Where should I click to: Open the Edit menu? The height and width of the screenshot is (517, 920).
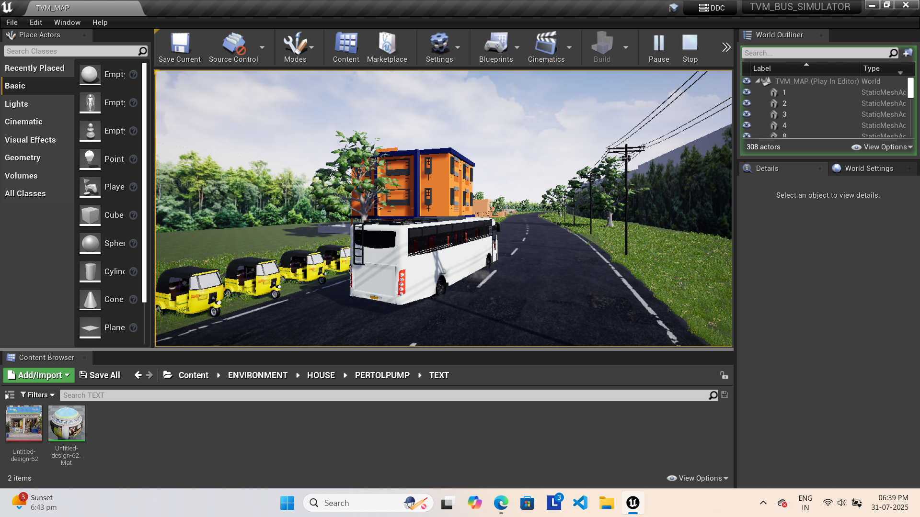[x=35, y=22]
